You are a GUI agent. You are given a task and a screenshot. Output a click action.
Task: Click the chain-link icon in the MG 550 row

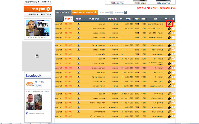click(x=170, y=33)
